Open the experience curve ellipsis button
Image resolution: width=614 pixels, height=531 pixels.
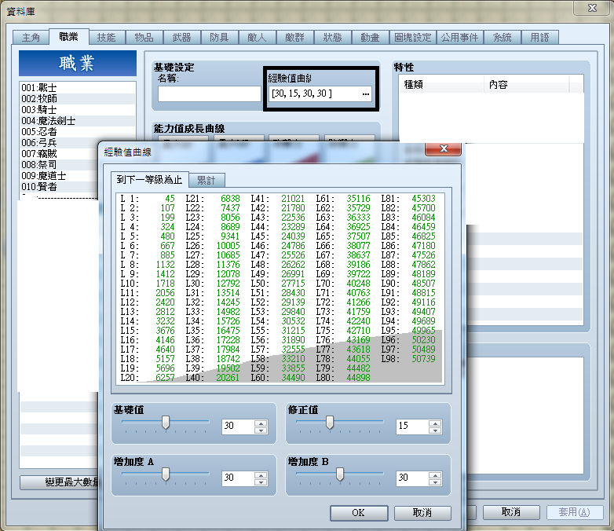click(366, 93)
